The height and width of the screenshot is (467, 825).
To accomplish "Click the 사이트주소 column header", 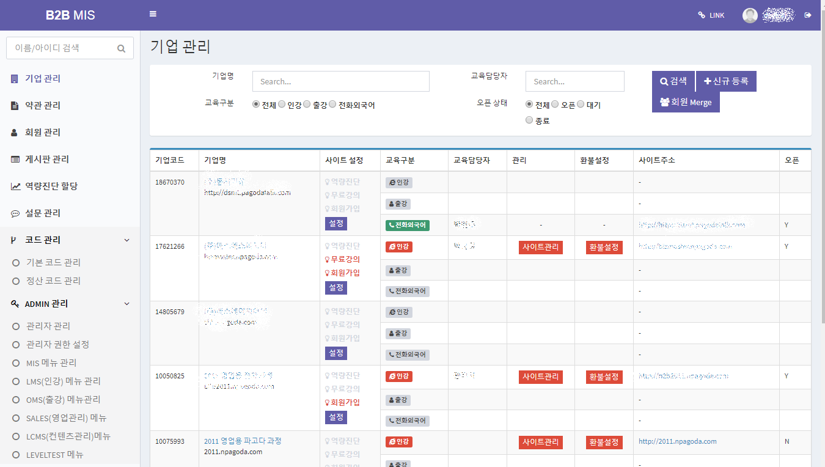I will click(x=657, y=160).
